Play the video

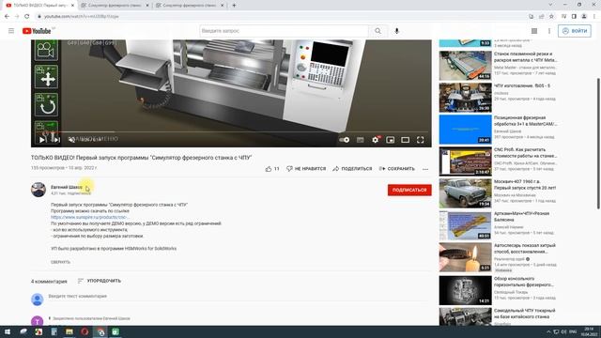42,140
